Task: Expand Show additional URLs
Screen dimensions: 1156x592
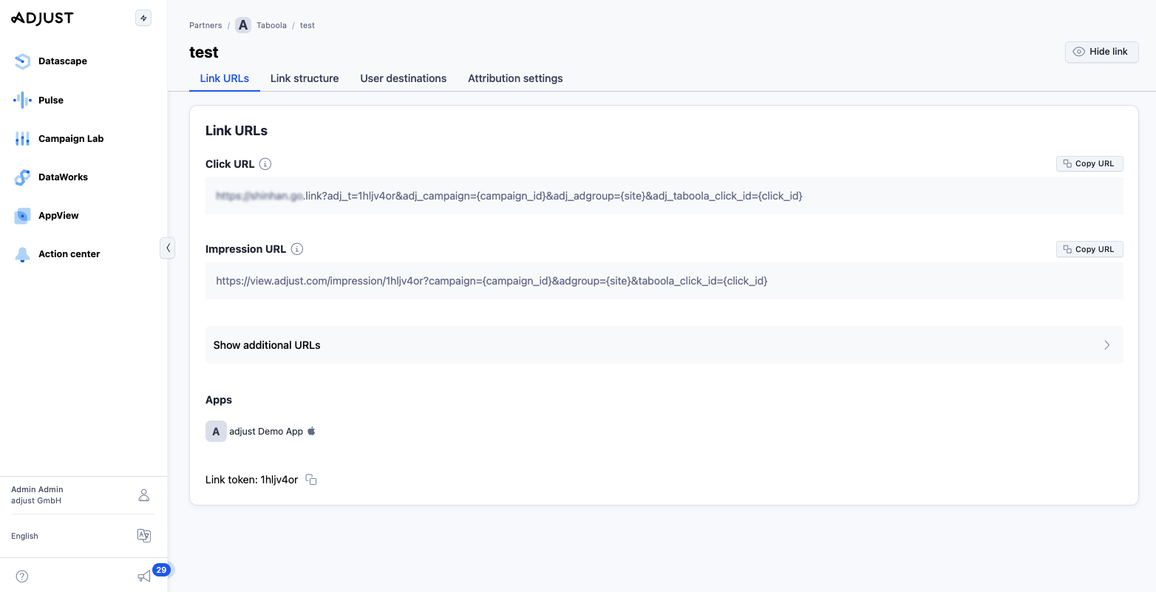Action: (664, 345)
